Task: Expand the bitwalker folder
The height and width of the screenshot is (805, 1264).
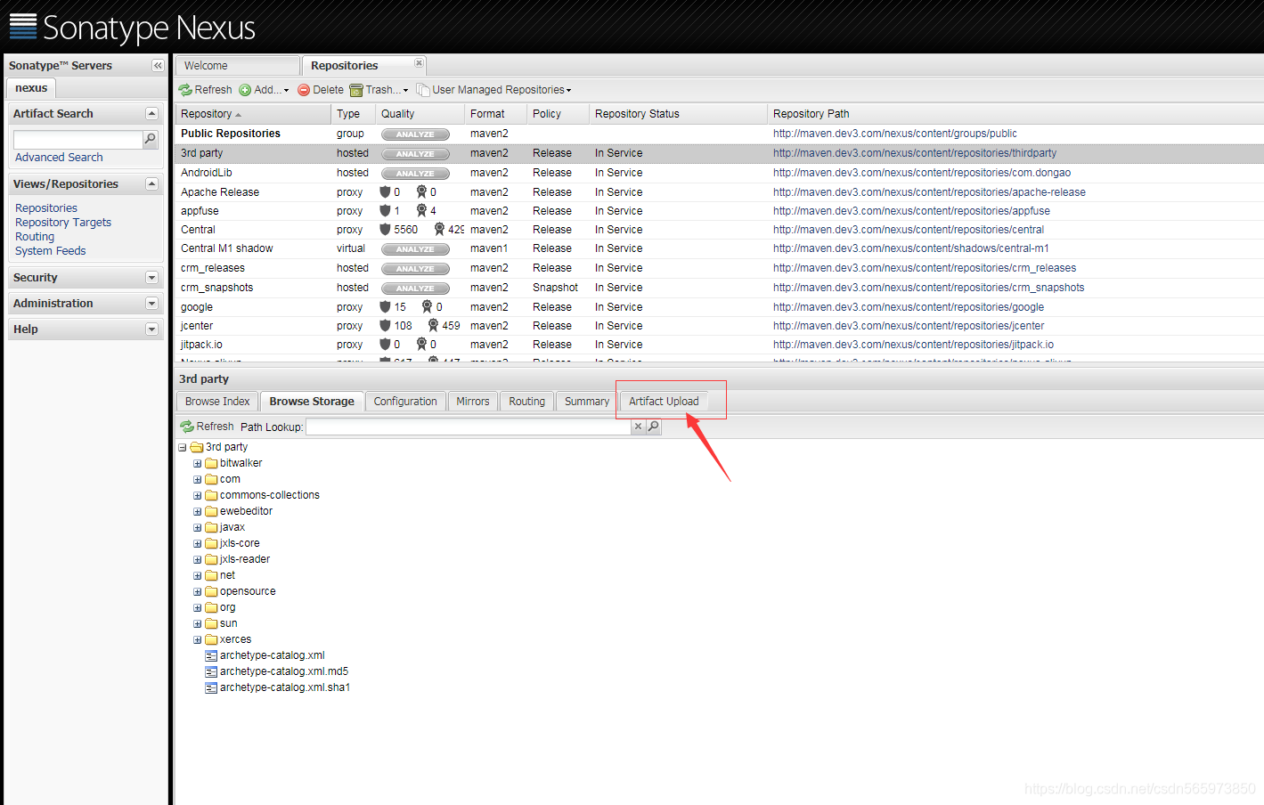Action: (198, 464)
